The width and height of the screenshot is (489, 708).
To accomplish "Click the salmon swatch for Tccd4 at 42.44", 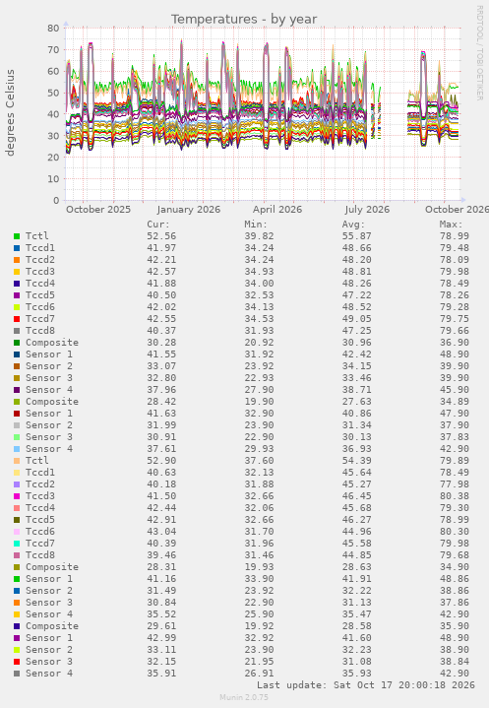I will [17, 508].
